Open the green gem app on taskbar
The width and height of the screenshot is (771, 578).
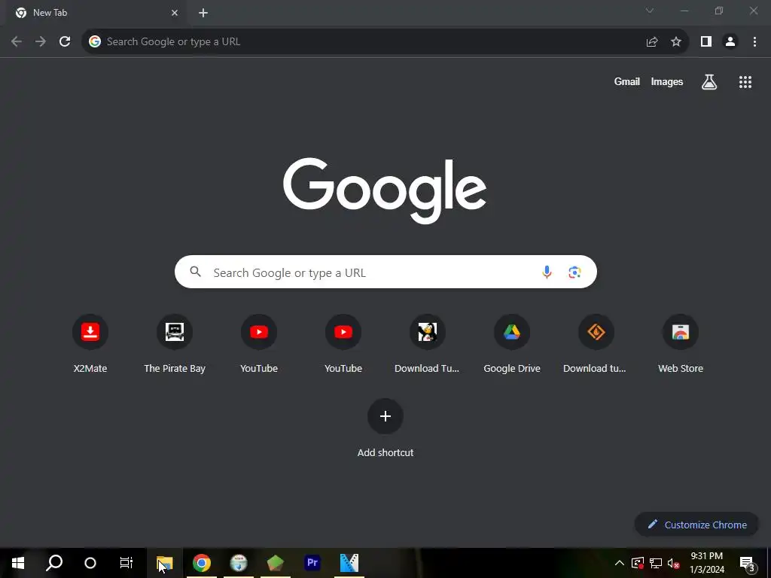coord(276,563)
